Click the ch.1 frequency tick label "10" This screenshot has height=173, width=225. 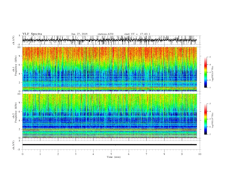tap(19, 47)
